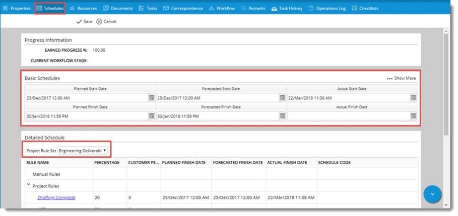The image size is (458, 216).
Task: Click the Actual Finish Date input field
Action: 348,116
